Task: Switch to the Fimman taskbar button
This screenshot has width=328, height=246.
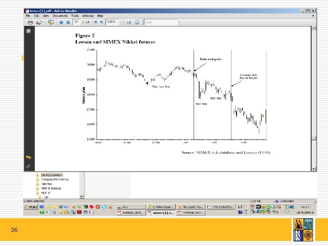Action: pyautogui.click(x=190, y=213)
